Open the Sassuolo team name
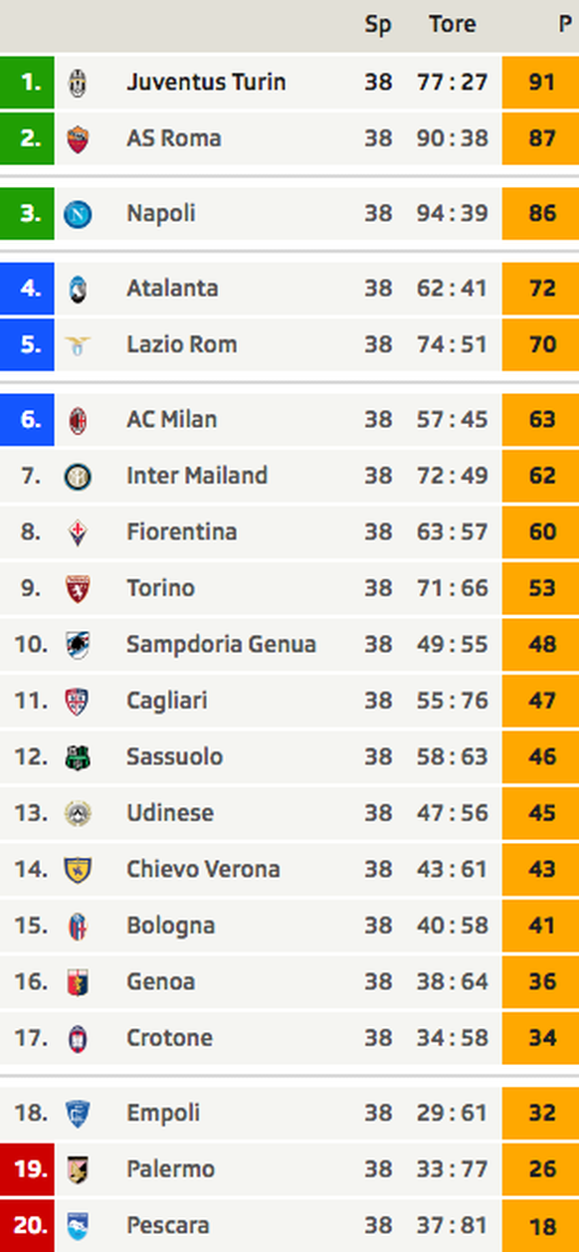This screenshot has width=579, height=1252. (x=175, y=756)
